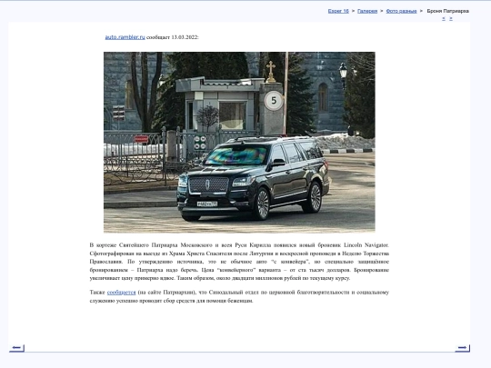
Task: Click the small previous '<' link under breadcrumbs
Action: click(x=444, y=18)
